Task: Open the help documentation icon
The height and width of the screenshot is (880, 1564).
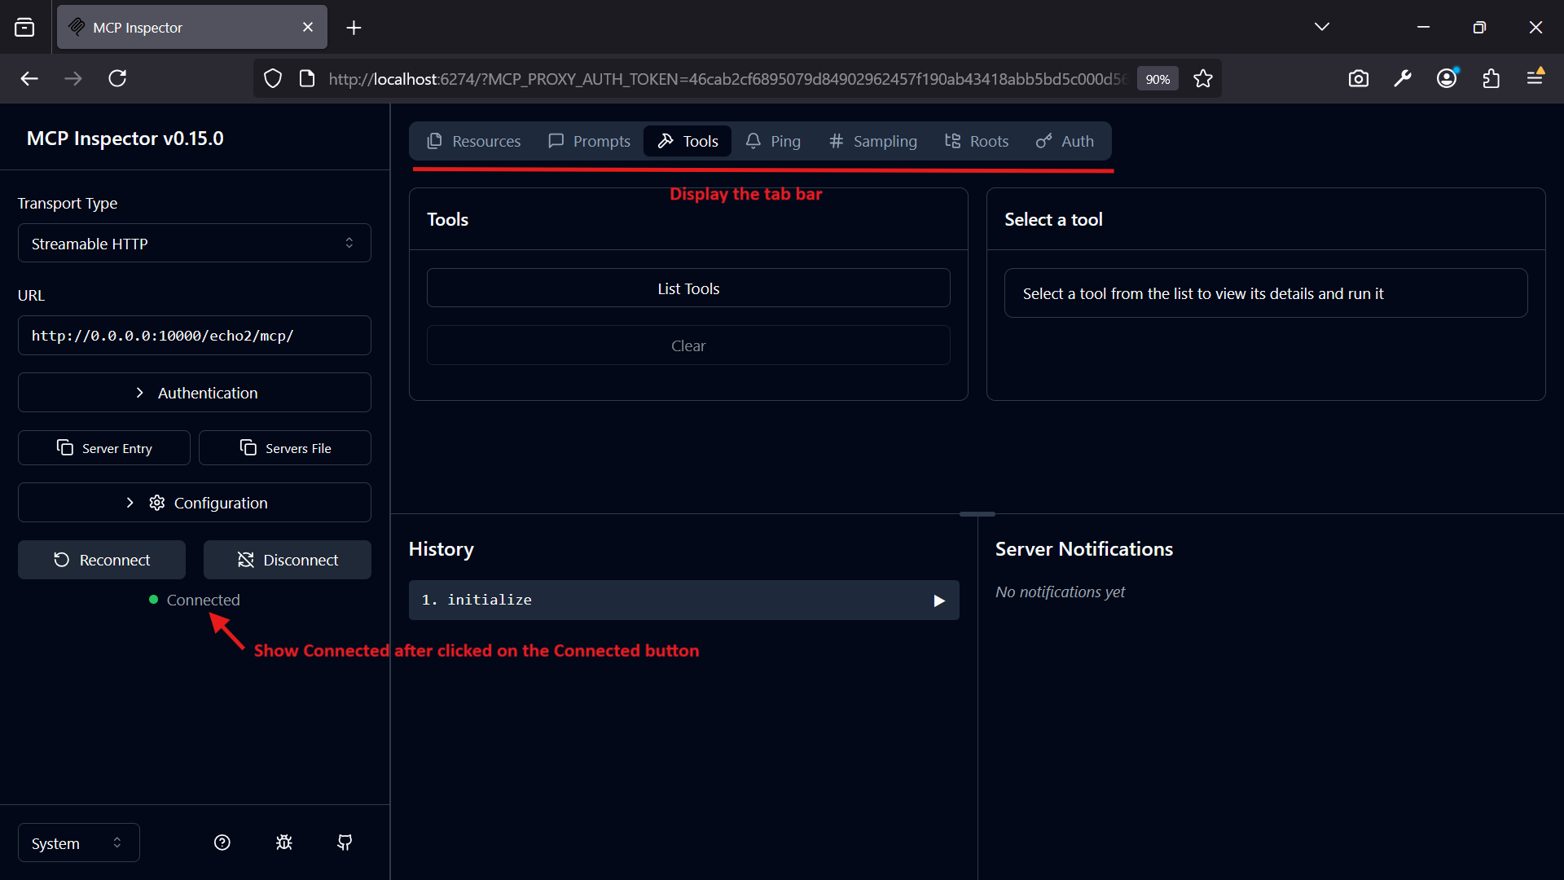Action: (x=222, y=843)
